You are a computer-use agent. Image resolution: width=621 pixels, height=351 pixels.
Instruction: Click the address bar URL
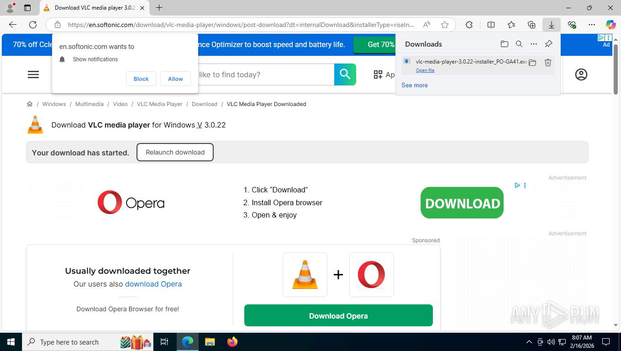click(241, 25)
